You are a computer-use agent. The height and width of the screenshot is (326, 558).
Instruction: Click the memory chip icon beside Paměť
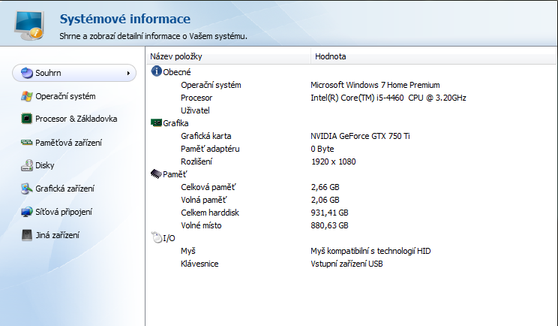(156, 174)
